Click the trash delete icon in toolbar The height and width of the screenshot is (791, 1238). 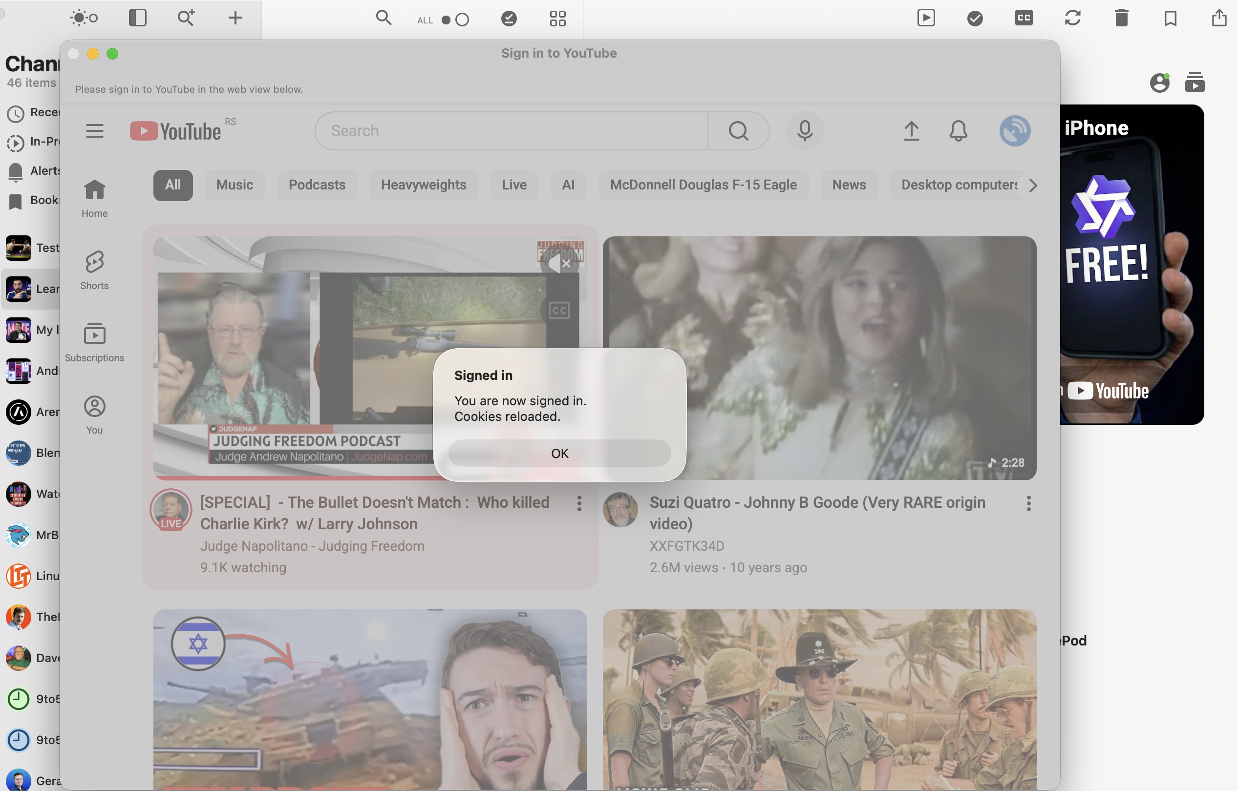tap(1121, 18)
